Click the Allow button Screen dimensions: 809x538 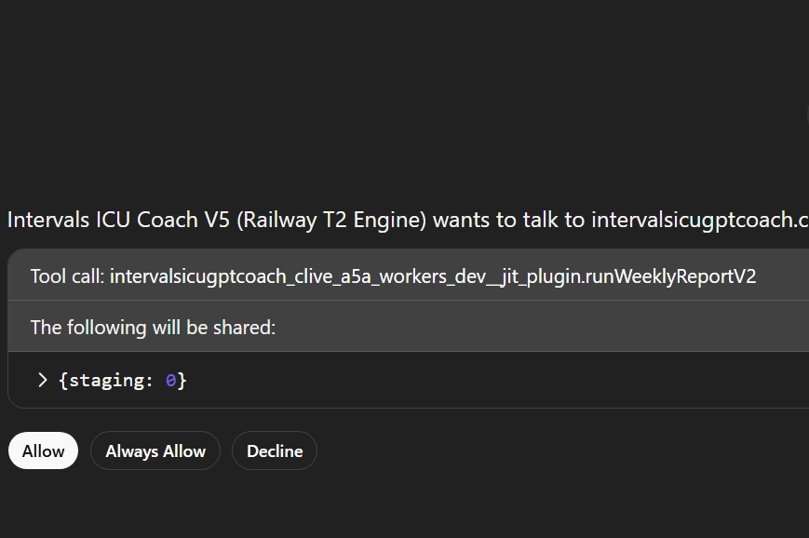point(43,451)
